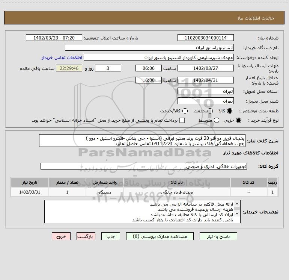The width and height of the screenshot is (289, 280).
Task: Choose جزیی purchase process type
Action: pyautogui.click(x=238, y=120)
